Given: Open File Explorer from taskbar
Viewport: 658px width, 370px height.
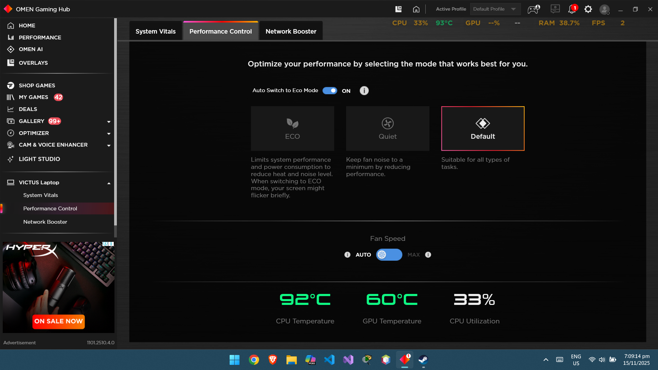Looking at the screenshot, I should click(x=291, y=360).
